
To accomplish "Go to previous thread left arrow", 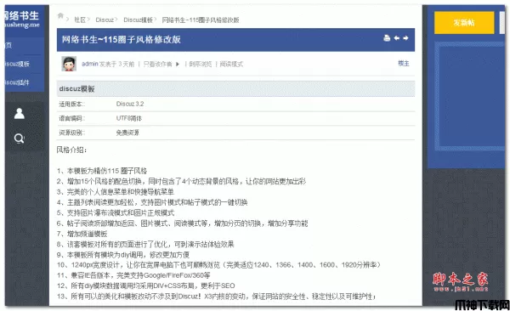I will click(x=397, y=38).
